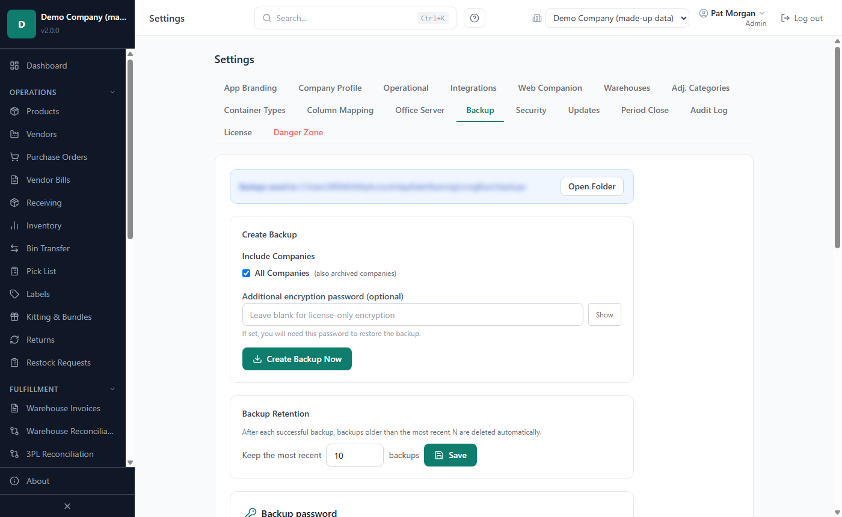Click the main page vertical scrollbar
The image size is (842, 517).
(x=837, y=147)
